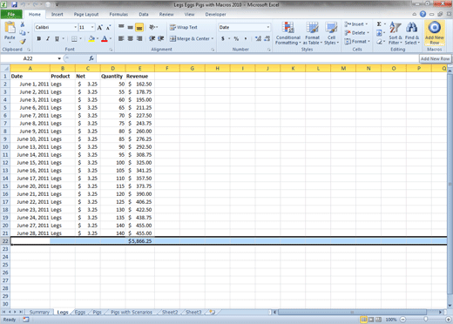
Task: Open the Calibri font name dropdown
Action: tap(76, 27)
